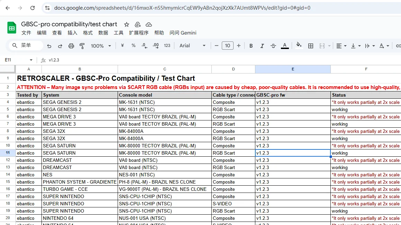Select the row 11 header
This screenshot has height=225, width=401.
8,153
